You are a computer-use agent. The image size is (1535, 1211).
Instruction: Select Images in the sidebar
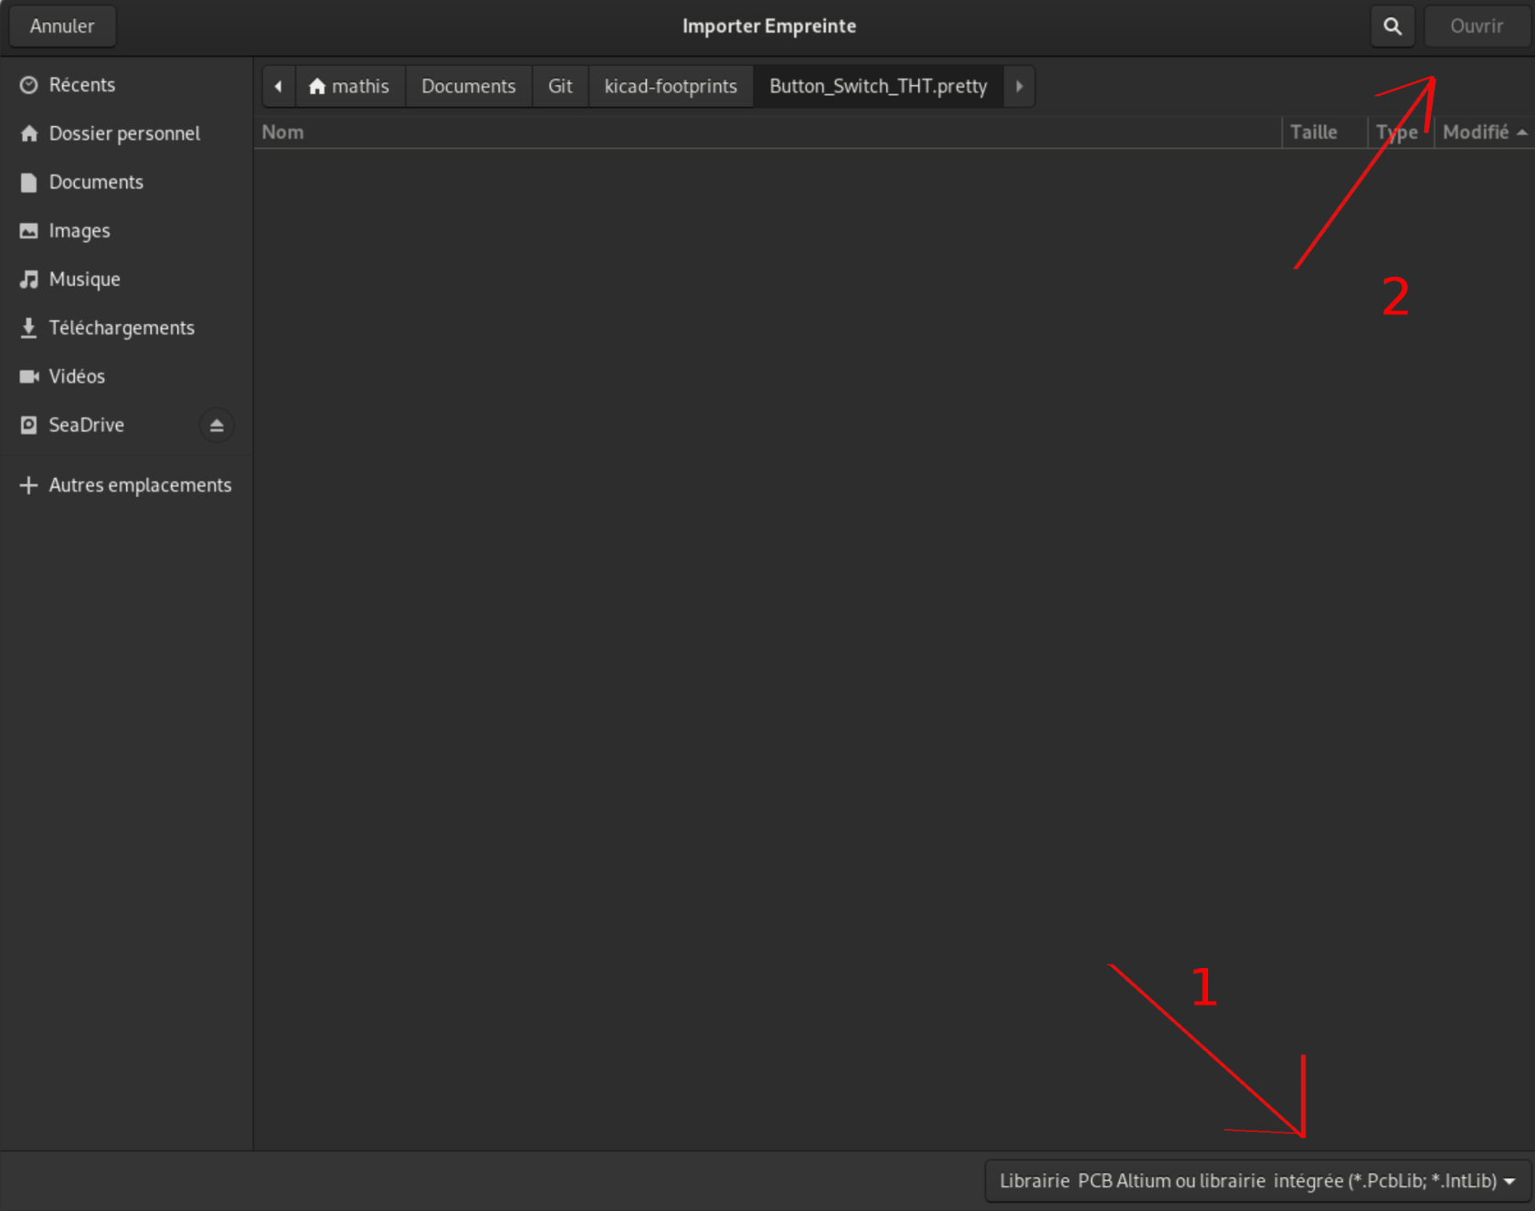[127, 230]
